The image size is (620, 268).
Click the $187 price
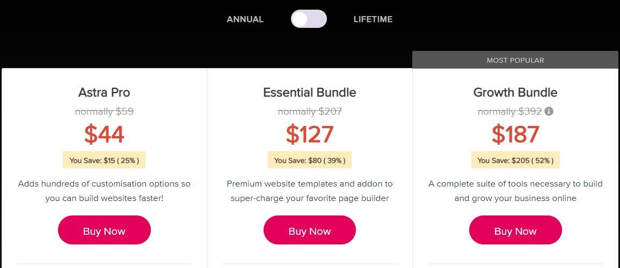click(515, 134)
